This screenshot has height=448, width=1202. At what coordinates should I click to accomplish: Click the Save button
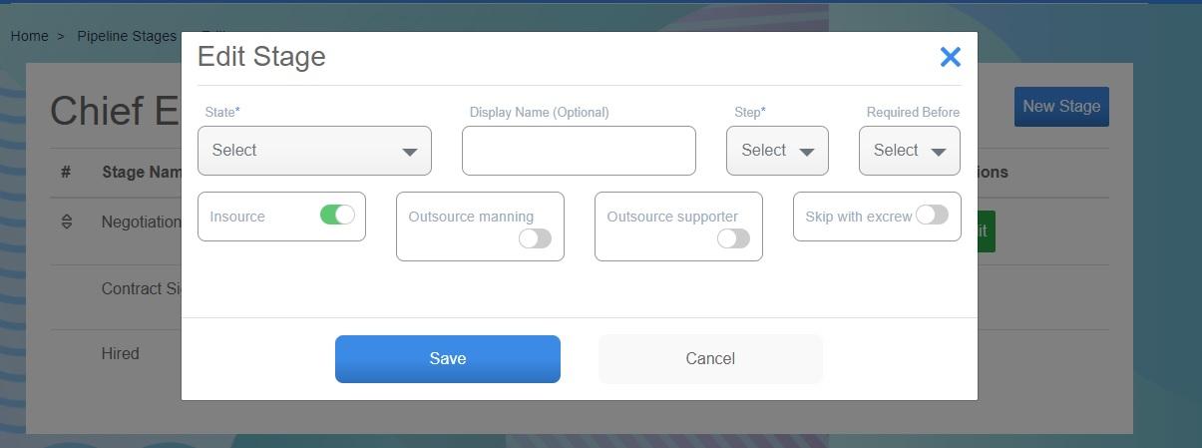tap(448, 359)
